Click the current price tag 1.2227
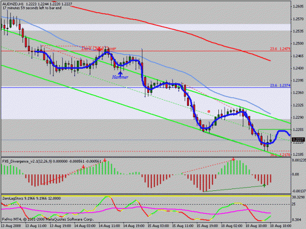Image resolution: width=306 pixels, height=229 pixels. 298,140
